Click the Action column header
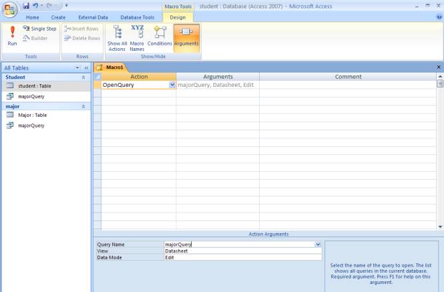The height and width of the screenshot is (292, 444). tap(139, 77)
